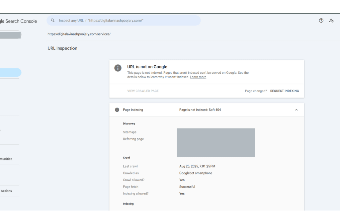Click the digitalavinashpoojary.com/services breadcrumb URL
This screenshot has width=340, height=224.
click(79, 34)
